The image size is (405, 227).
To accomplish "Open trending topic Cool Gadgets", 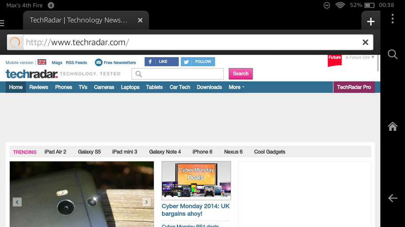I will click(270, 152).
